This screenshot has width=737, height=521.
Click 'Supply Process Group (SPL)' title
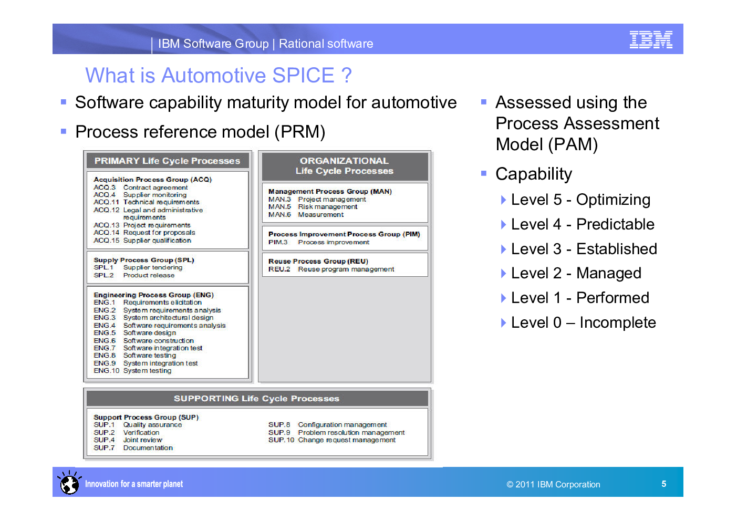tap(144, 260)
